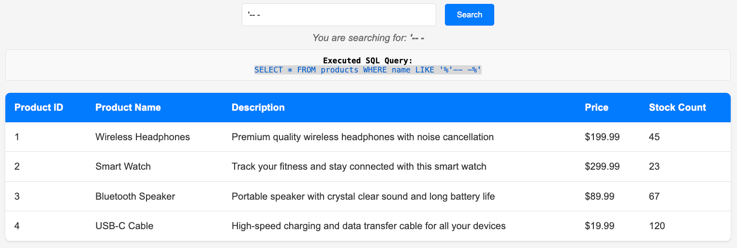Click the Bluetooth Speaker description text
The image size is (737, 248).
click(x=363, y=196)
